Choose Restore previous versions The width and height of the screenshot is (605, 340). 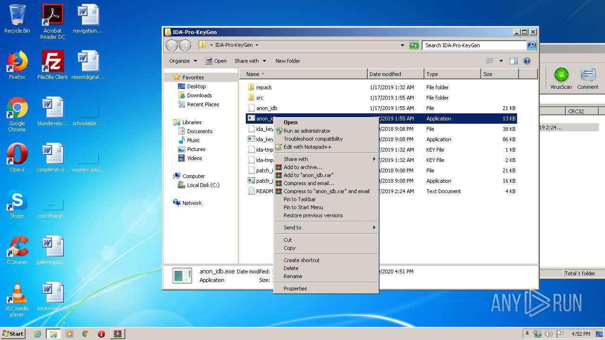tap(326, 215)
